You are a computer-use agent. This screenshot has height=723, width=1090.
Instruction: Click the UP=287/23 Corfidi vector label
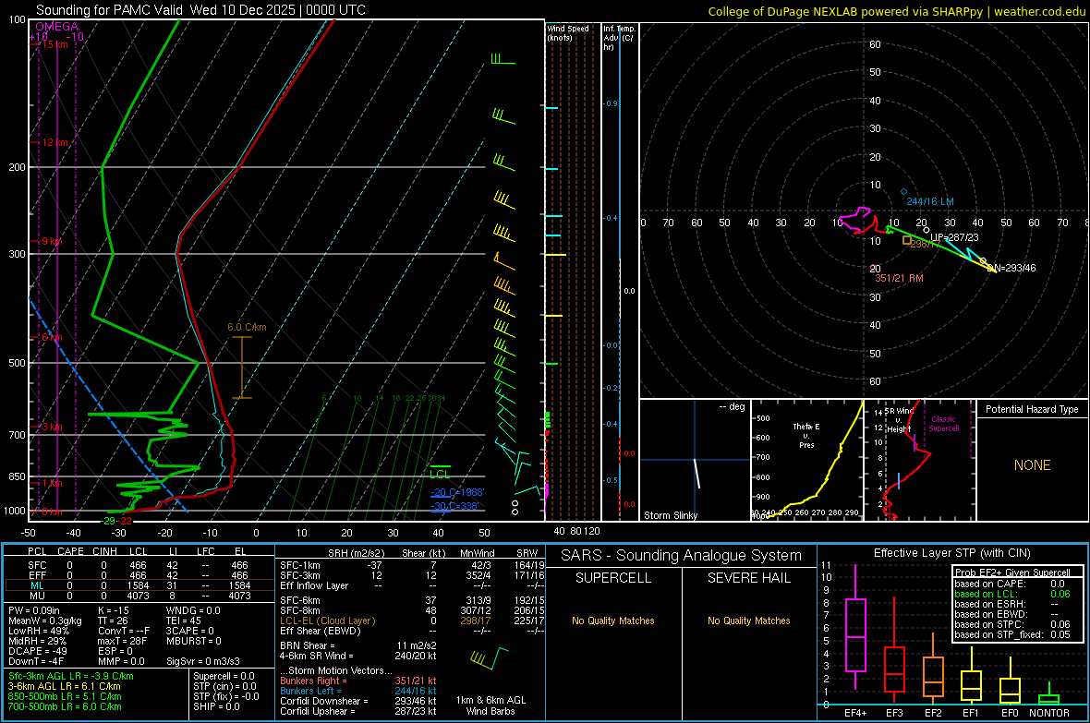point(954,237)
